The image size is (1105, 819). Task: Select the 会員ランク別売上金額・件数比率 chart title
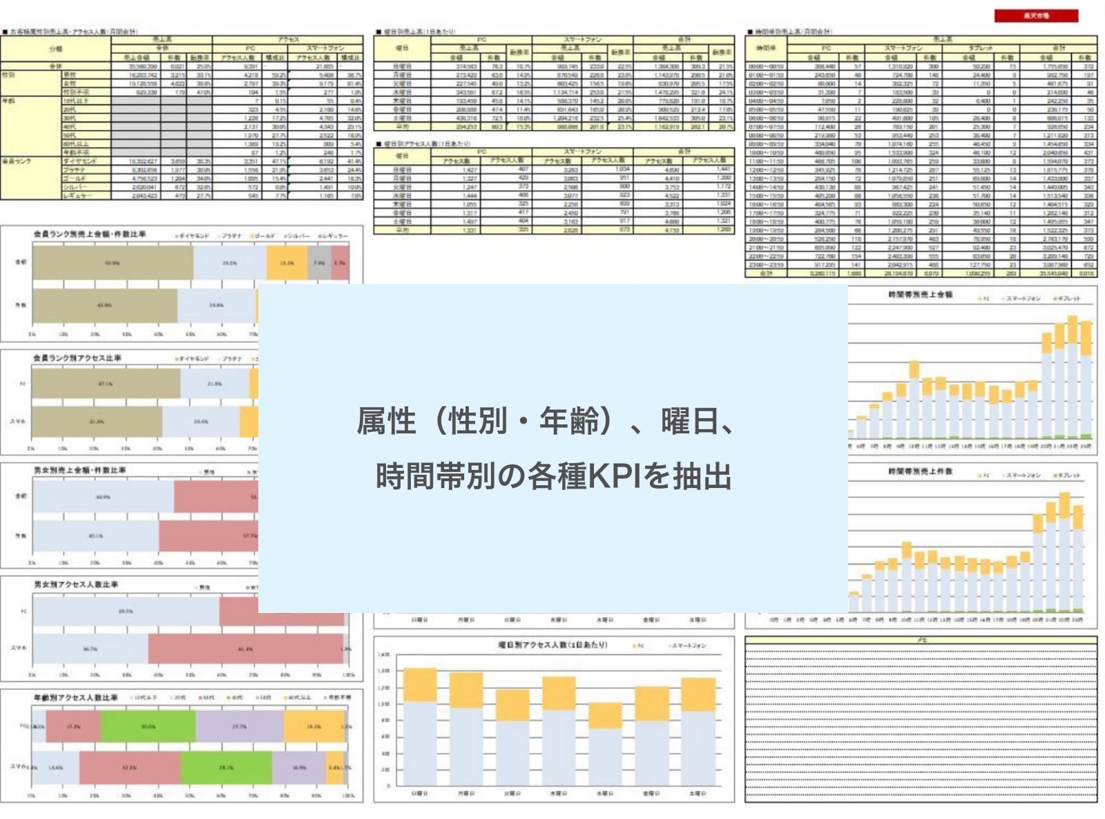tap(90, 234)
